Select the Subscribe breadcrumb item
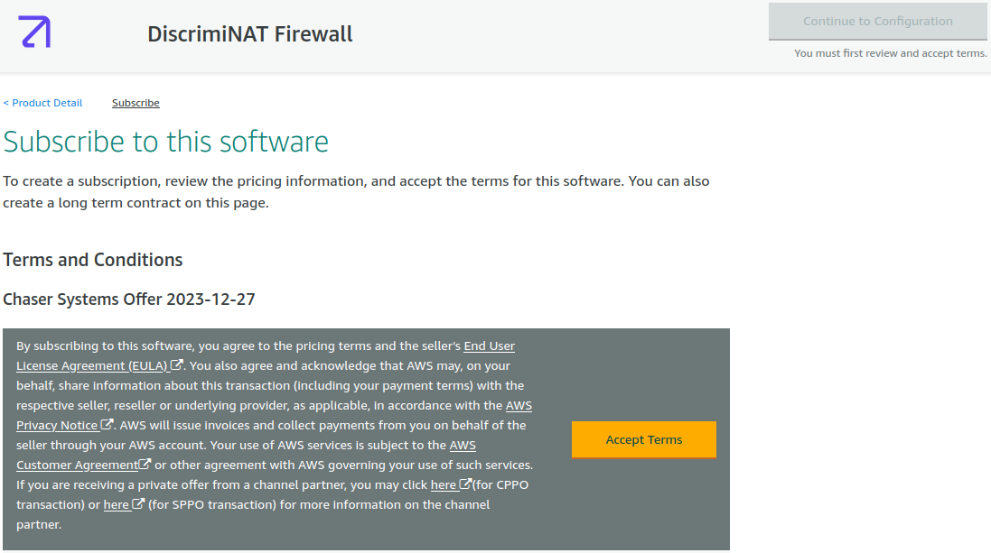This screenshot has width=991, height=553. click(x=136, y=103)
